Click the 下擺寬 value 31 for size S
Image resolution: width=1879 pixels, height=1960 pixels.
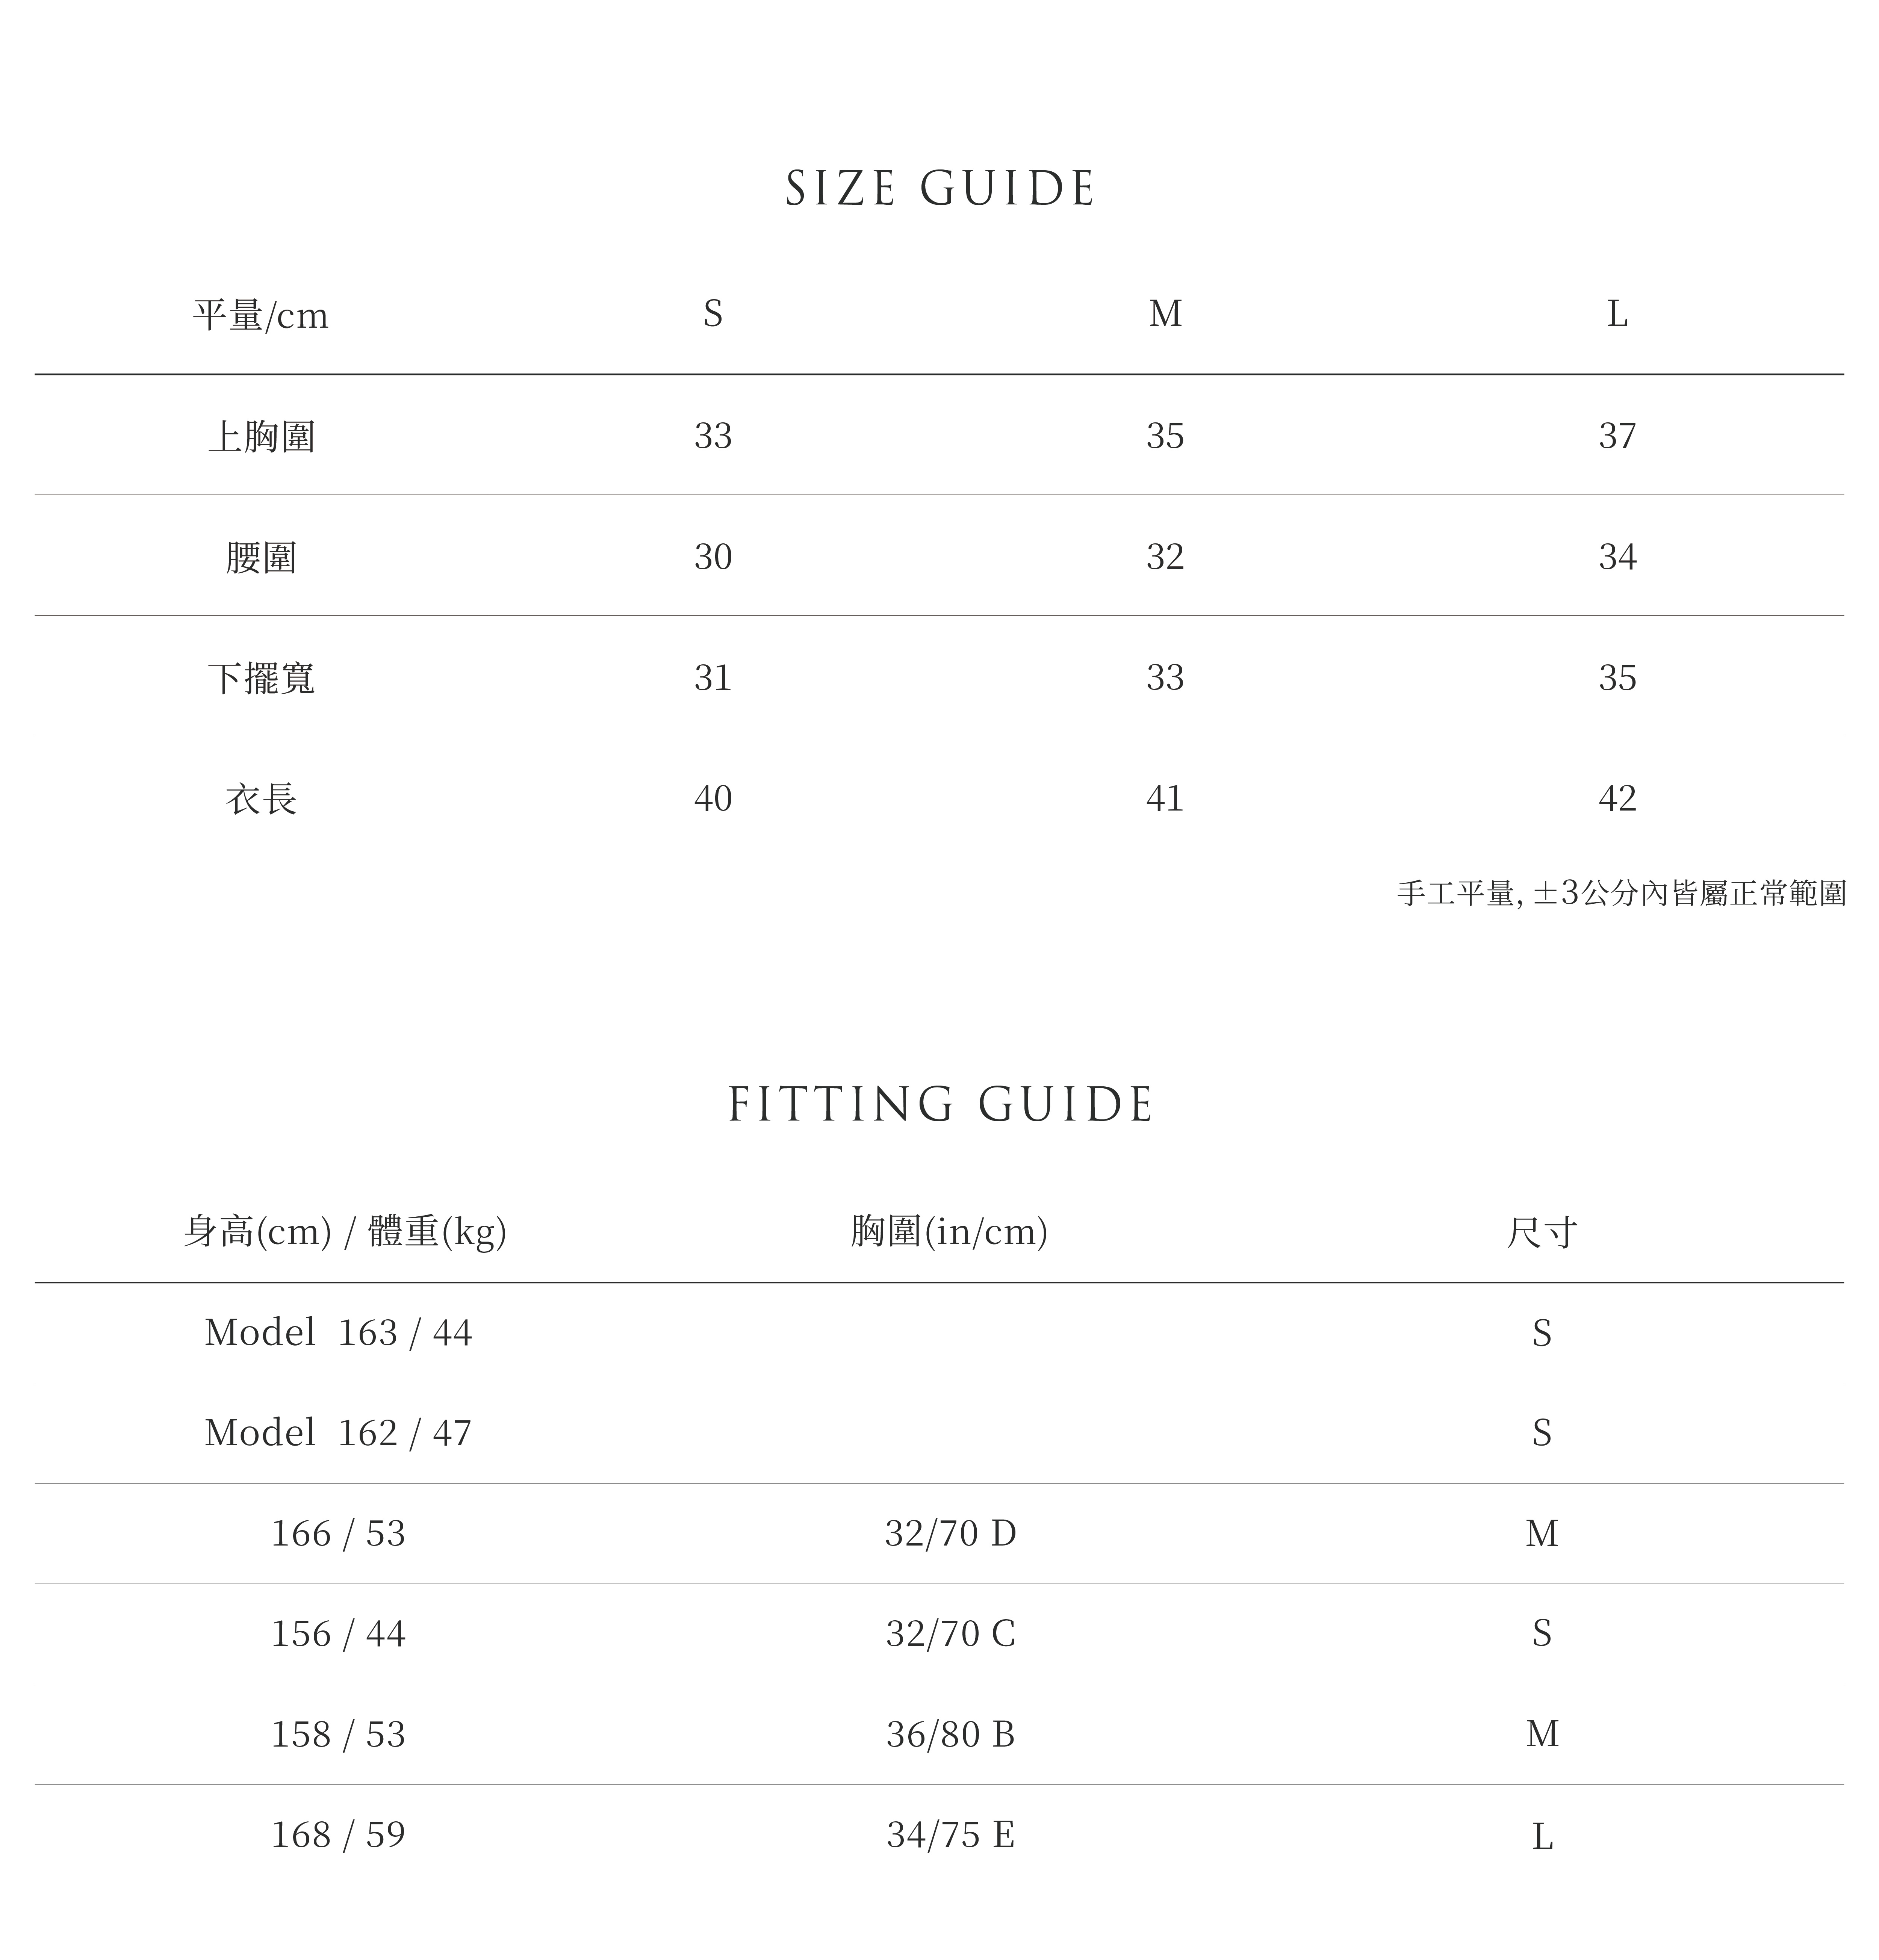pyautogui.click(x=712, y=678)
